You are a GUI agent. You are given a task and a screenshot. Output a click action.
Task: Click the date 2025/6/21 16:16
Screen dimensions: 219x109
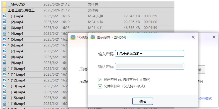click(x=57, y=16)
